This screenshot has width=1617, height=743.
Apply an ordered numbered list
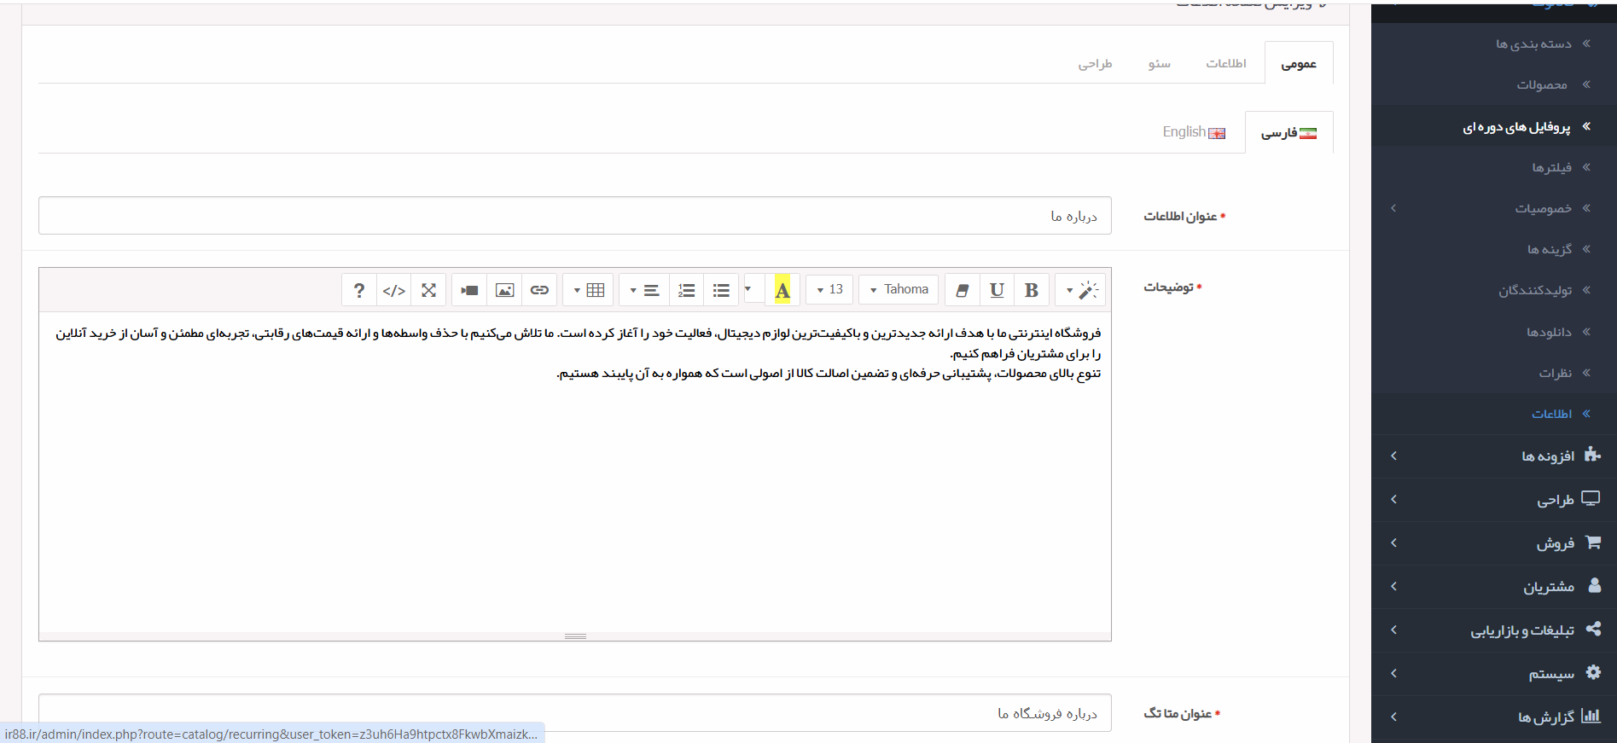click(x=686, y=290)
